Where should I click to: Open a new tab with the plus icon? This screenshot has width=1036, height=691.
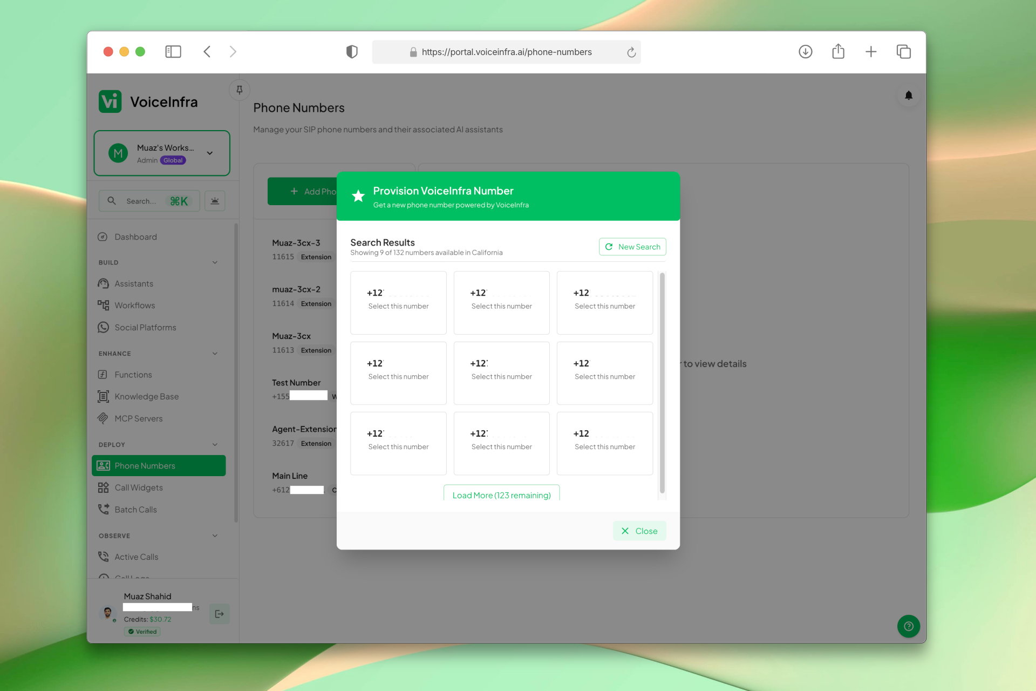871,52
